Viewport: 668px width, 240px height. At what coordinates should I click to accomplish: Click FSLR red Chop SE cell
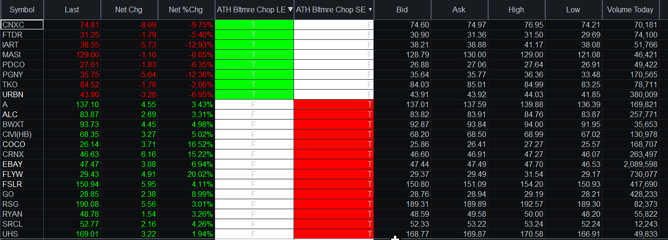tap(334, 184)
